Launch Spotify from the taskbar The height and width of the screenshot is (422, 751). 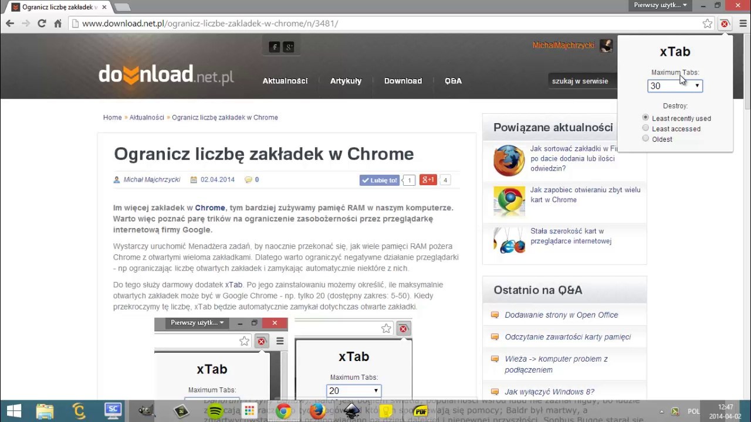(215, 411)
